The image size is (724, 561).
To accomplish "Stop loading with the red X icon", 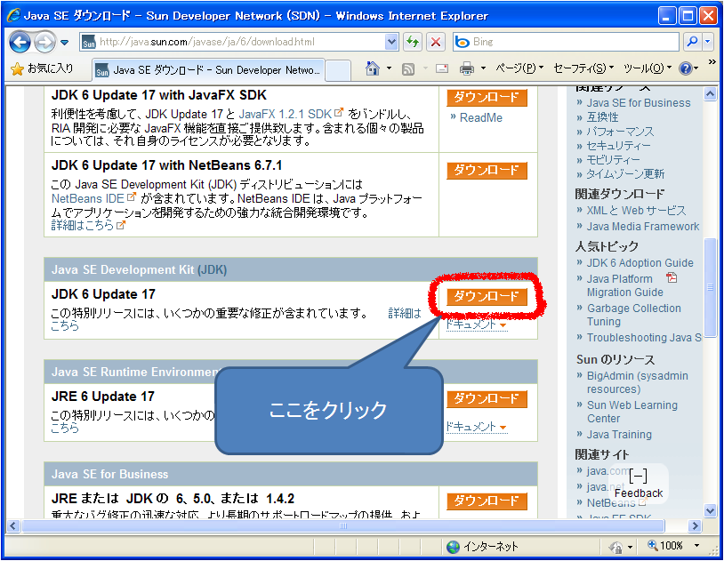I will (435, 42).
